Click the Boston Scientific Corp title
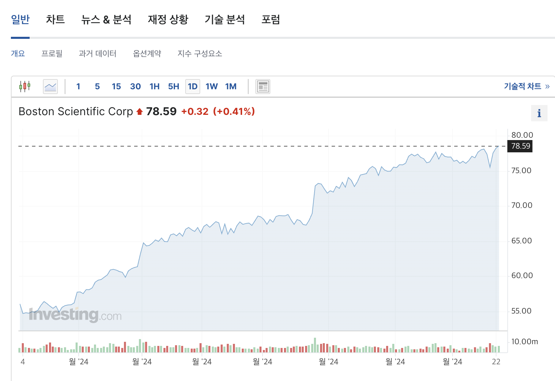This screenshot has height=381, width=555. [76, 111]
